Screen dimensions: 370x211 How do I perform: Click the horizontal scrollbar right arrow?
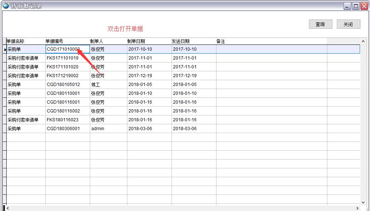click(357, 208)
